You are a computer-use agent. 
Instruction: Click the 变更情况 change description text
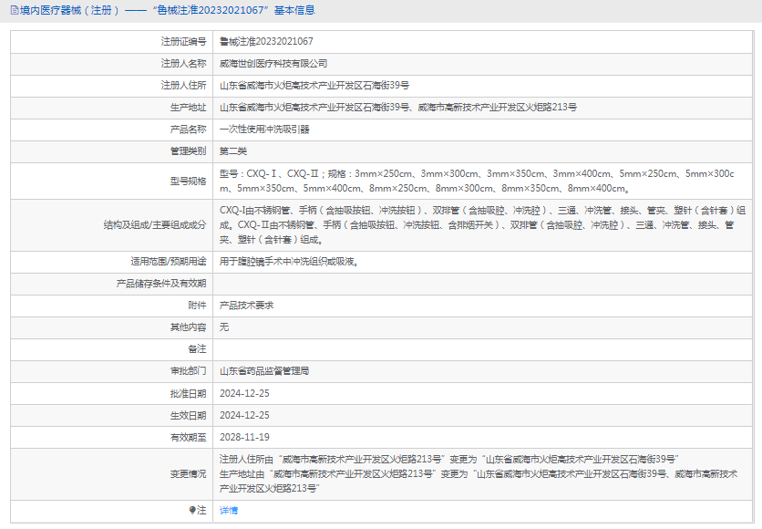(x=479, y=473)
